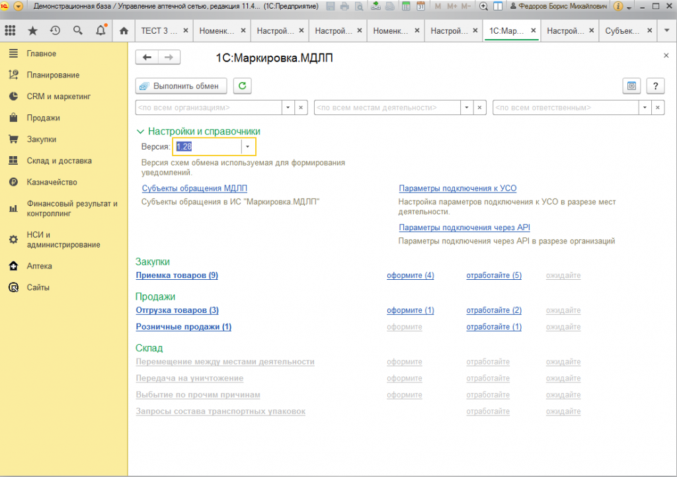677x477 pixels.
Task: Open the 1C main menu dropdown icon
Action: point(18,6)
